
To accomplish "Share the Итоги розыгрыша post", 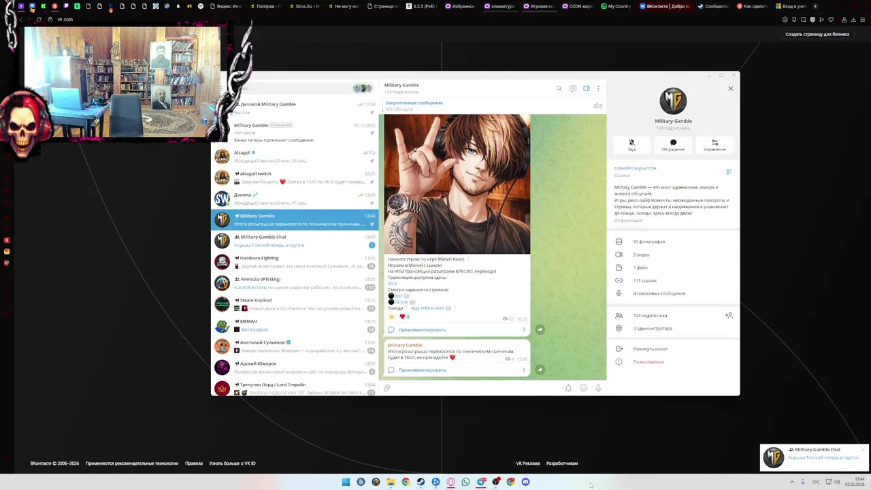I will [540, 370].
